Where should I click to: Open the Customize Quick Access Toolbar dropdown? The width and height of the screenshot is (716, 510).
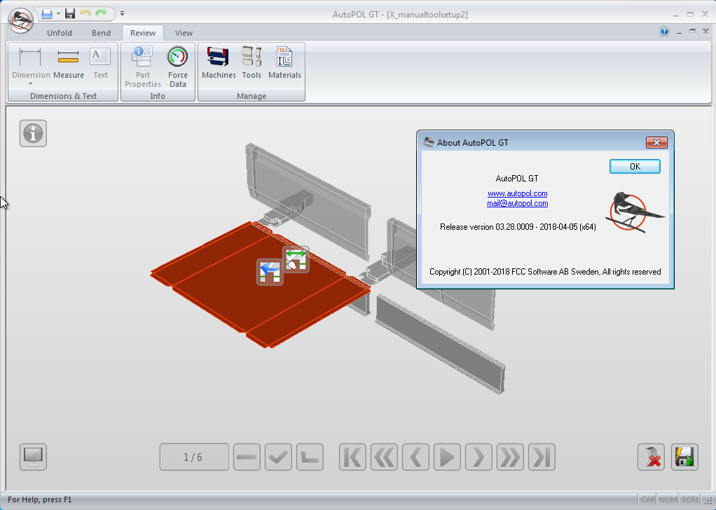122,13
